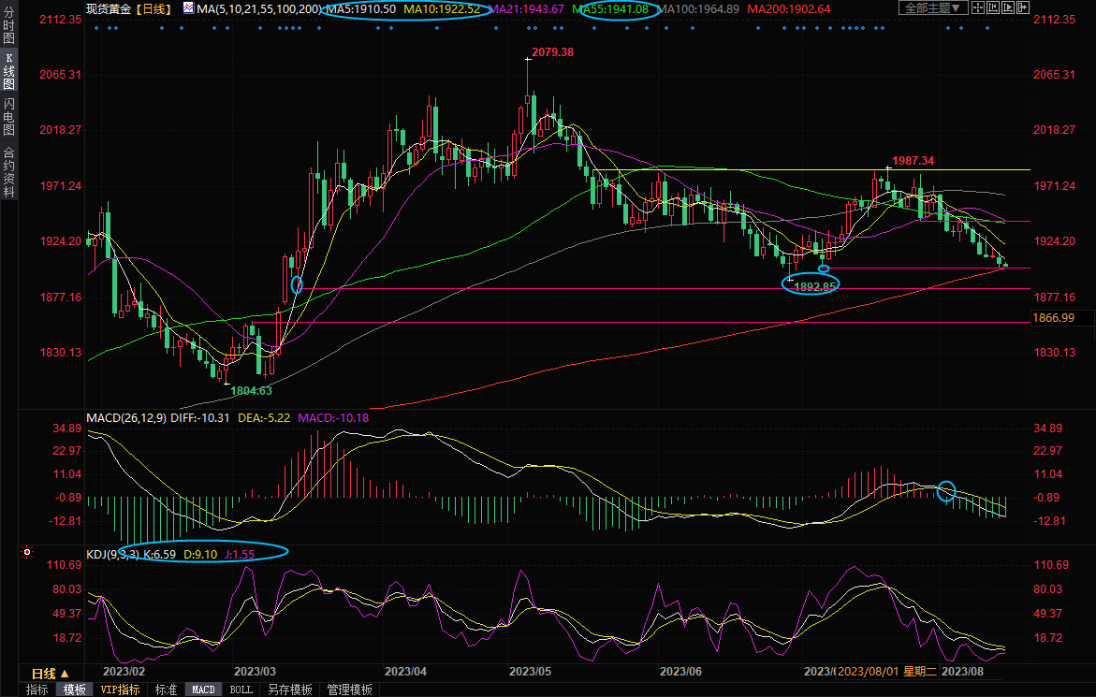The height and width of the screenshot is (697, 1096).
Task: Click the KDJ(9,3,3) indicator label
Action: tap(112, 554)
